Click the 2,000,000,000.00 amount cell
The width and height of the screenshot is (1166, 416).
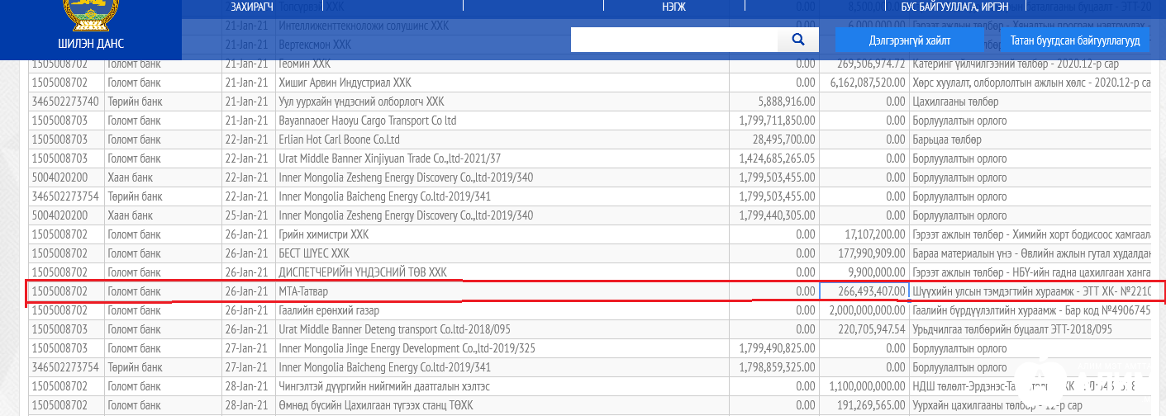point(864,310)
